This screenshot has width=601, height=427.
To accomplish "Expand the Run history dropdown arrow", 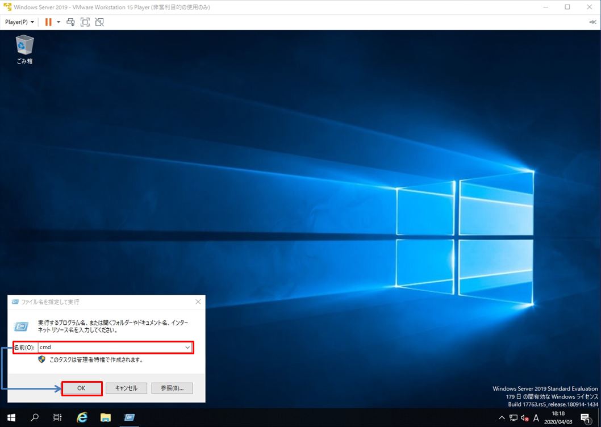I will click(187, 348).
